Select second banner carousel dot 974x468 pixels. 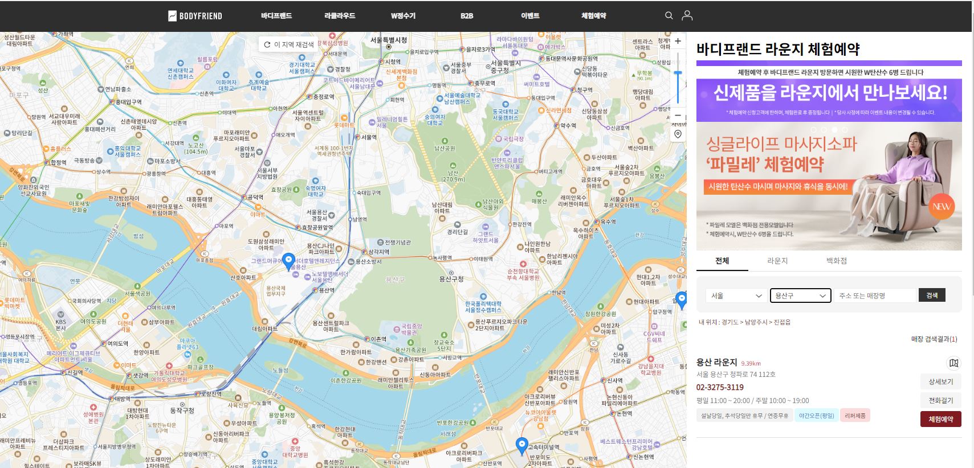(x=824, y=130)
